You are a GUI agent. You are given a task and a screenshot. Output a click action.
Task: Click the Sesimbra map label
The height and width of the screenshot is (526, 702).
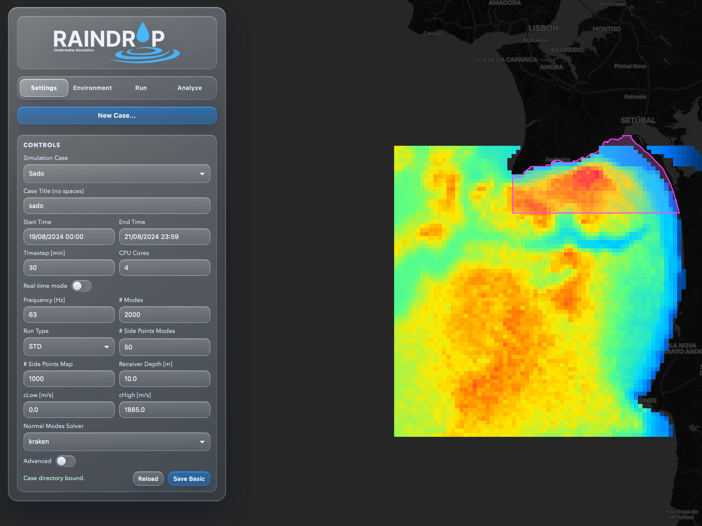558,159
